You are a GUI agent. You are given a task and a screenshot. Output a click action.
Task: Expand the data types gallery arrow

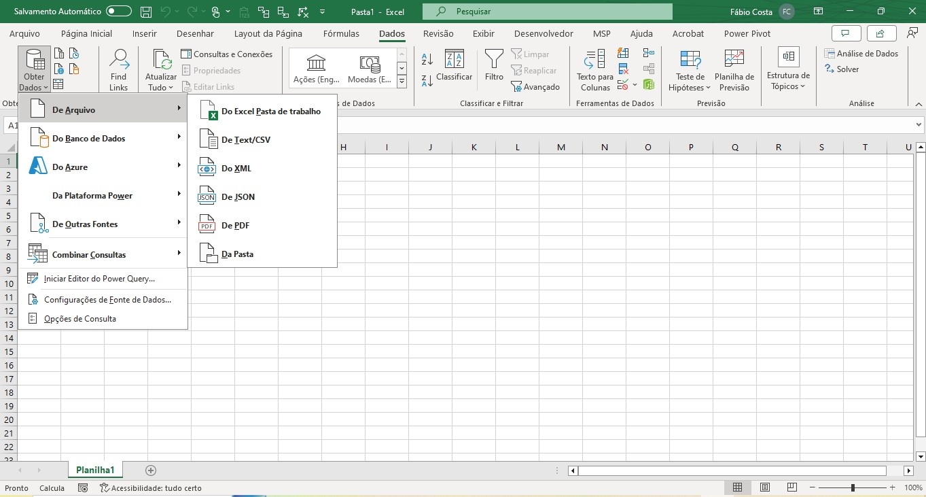(402, 82)
